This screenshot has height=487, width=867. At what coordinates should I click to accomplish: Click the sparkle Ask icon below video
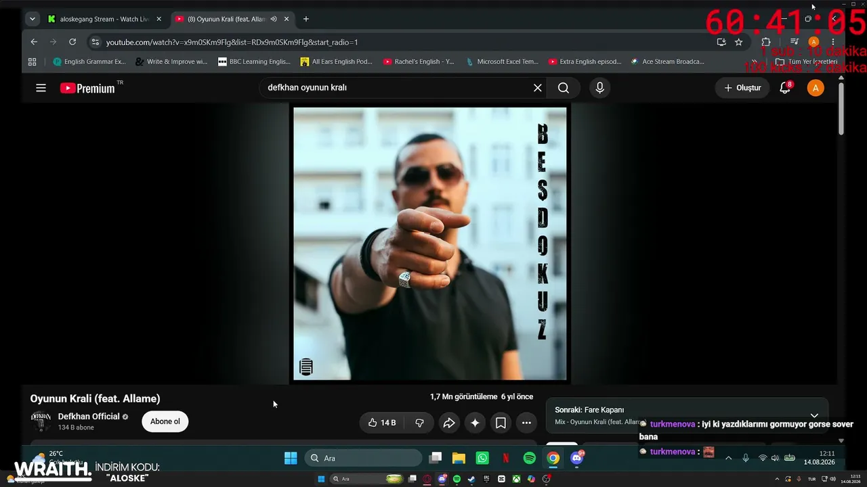[x=475, y=423]
